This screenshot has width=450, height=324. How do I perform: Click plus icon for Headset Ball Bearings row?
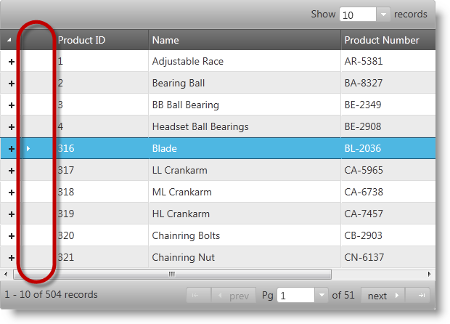pos(11,127)
